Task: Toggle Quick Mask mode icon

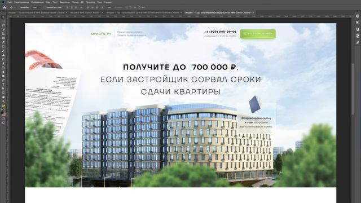Action: point(3,119)
